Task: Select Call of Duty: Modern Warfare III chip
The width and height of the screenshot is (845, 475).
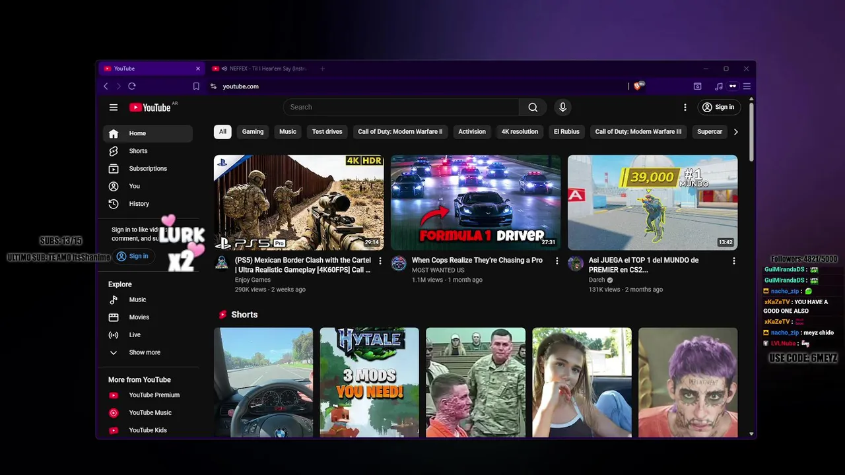Action: coord(638,131)
